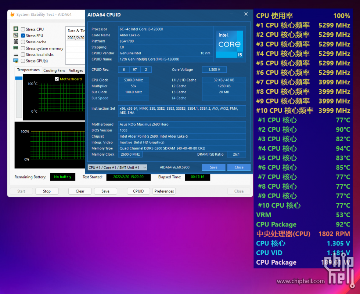Click the Bus Clock value 100.0 MHz
The height and width of the screenshot is (294, 360).
[x=133, y=92]
